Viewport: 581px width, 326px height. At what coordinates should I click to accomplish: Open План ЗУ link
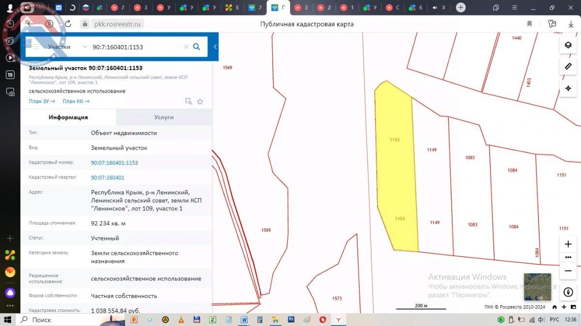pyautogui.click(x=42, y=101)
